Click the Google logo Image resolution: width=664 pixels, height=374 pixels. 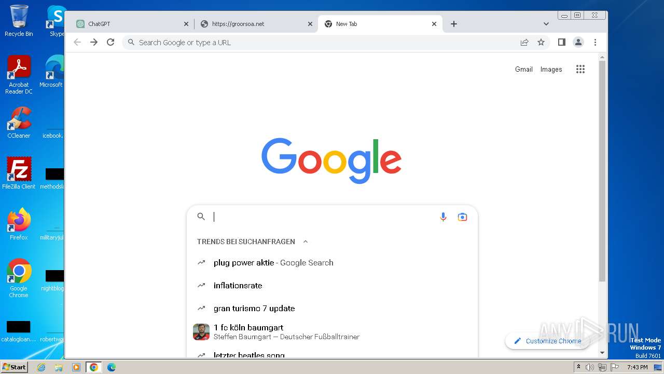point(331,160)
